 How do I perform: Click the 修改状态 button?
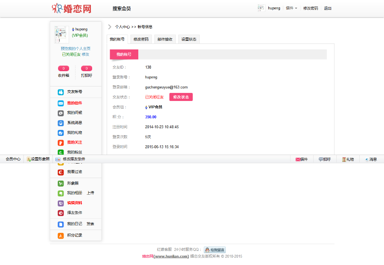181,97
